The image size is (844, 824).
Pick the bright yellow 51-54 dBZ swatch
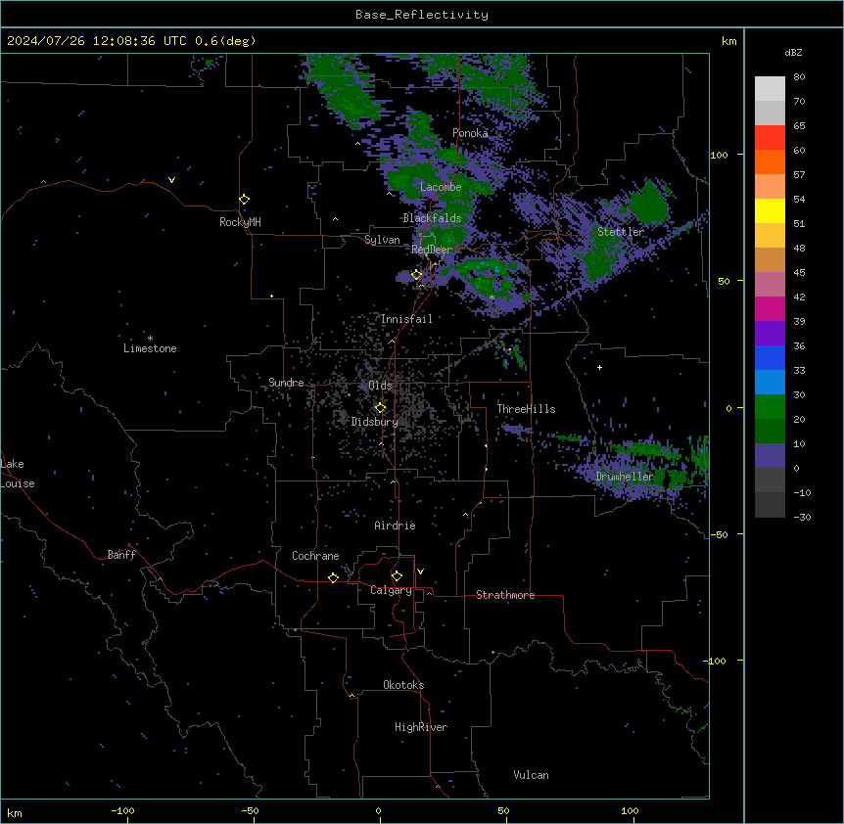770,211
